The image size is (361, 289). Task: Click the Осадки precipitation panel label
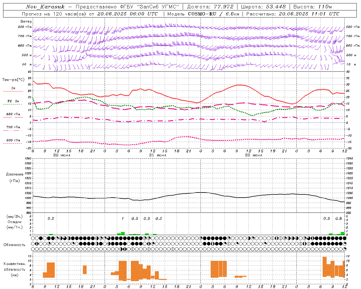15,222
